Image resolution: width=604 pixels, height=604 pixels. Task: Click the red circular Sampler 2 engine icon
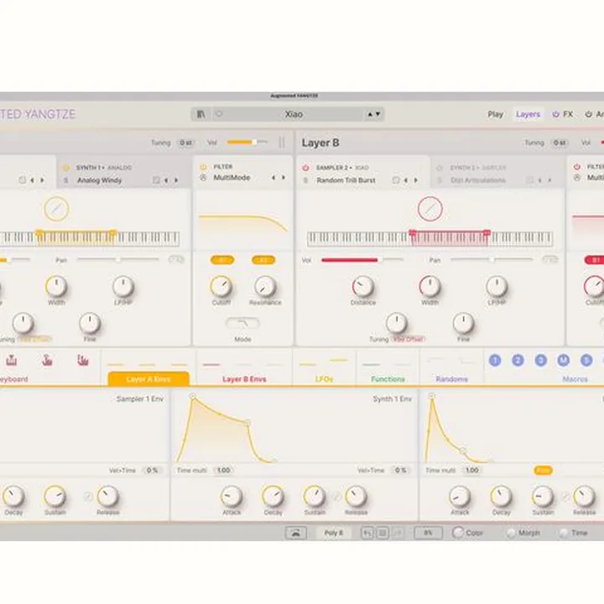point(430,209)
